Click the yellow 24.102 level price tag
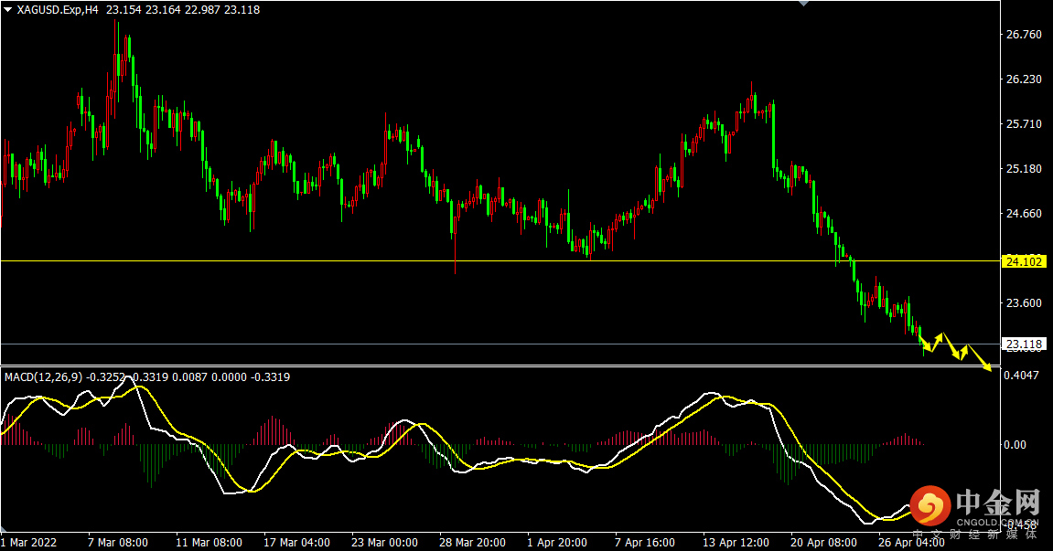1053x551 pixels. point(1024,261)
